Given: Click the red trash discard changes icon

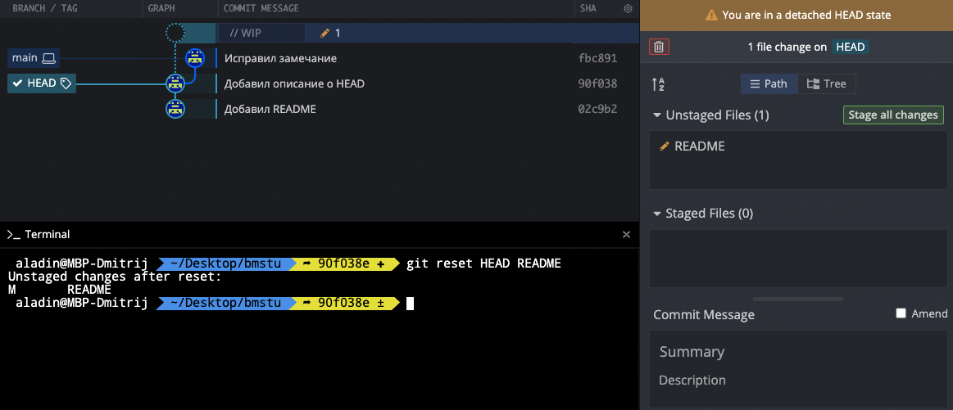Looking at the screenshot, I should point(659,47).
